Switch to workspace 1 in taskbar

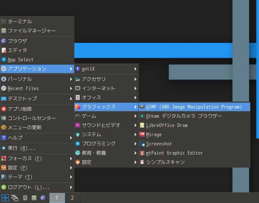click(x=57, y=198)
